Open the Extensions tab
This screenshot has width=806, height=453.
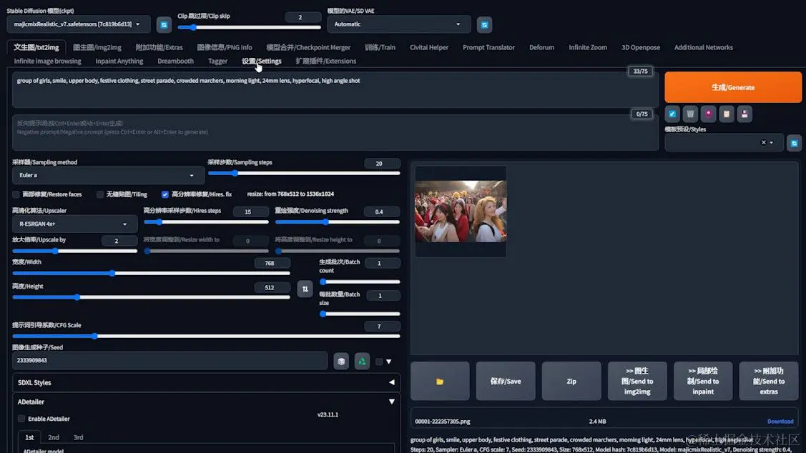coord(326,61)
